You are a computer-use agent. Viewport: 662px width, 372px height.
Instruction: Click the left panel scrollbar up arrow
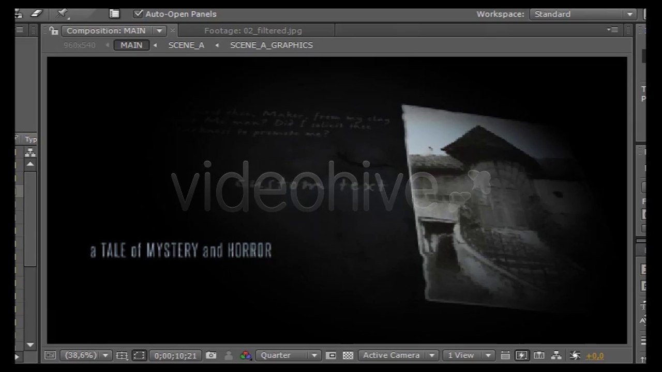coord(31,164)
